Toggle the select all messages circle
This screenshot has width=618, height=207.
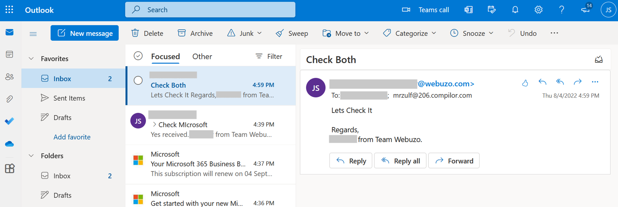pos(138,56)
